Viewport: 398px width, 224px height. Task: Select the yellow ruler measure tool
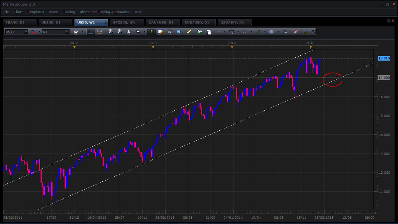pos(189,32)
